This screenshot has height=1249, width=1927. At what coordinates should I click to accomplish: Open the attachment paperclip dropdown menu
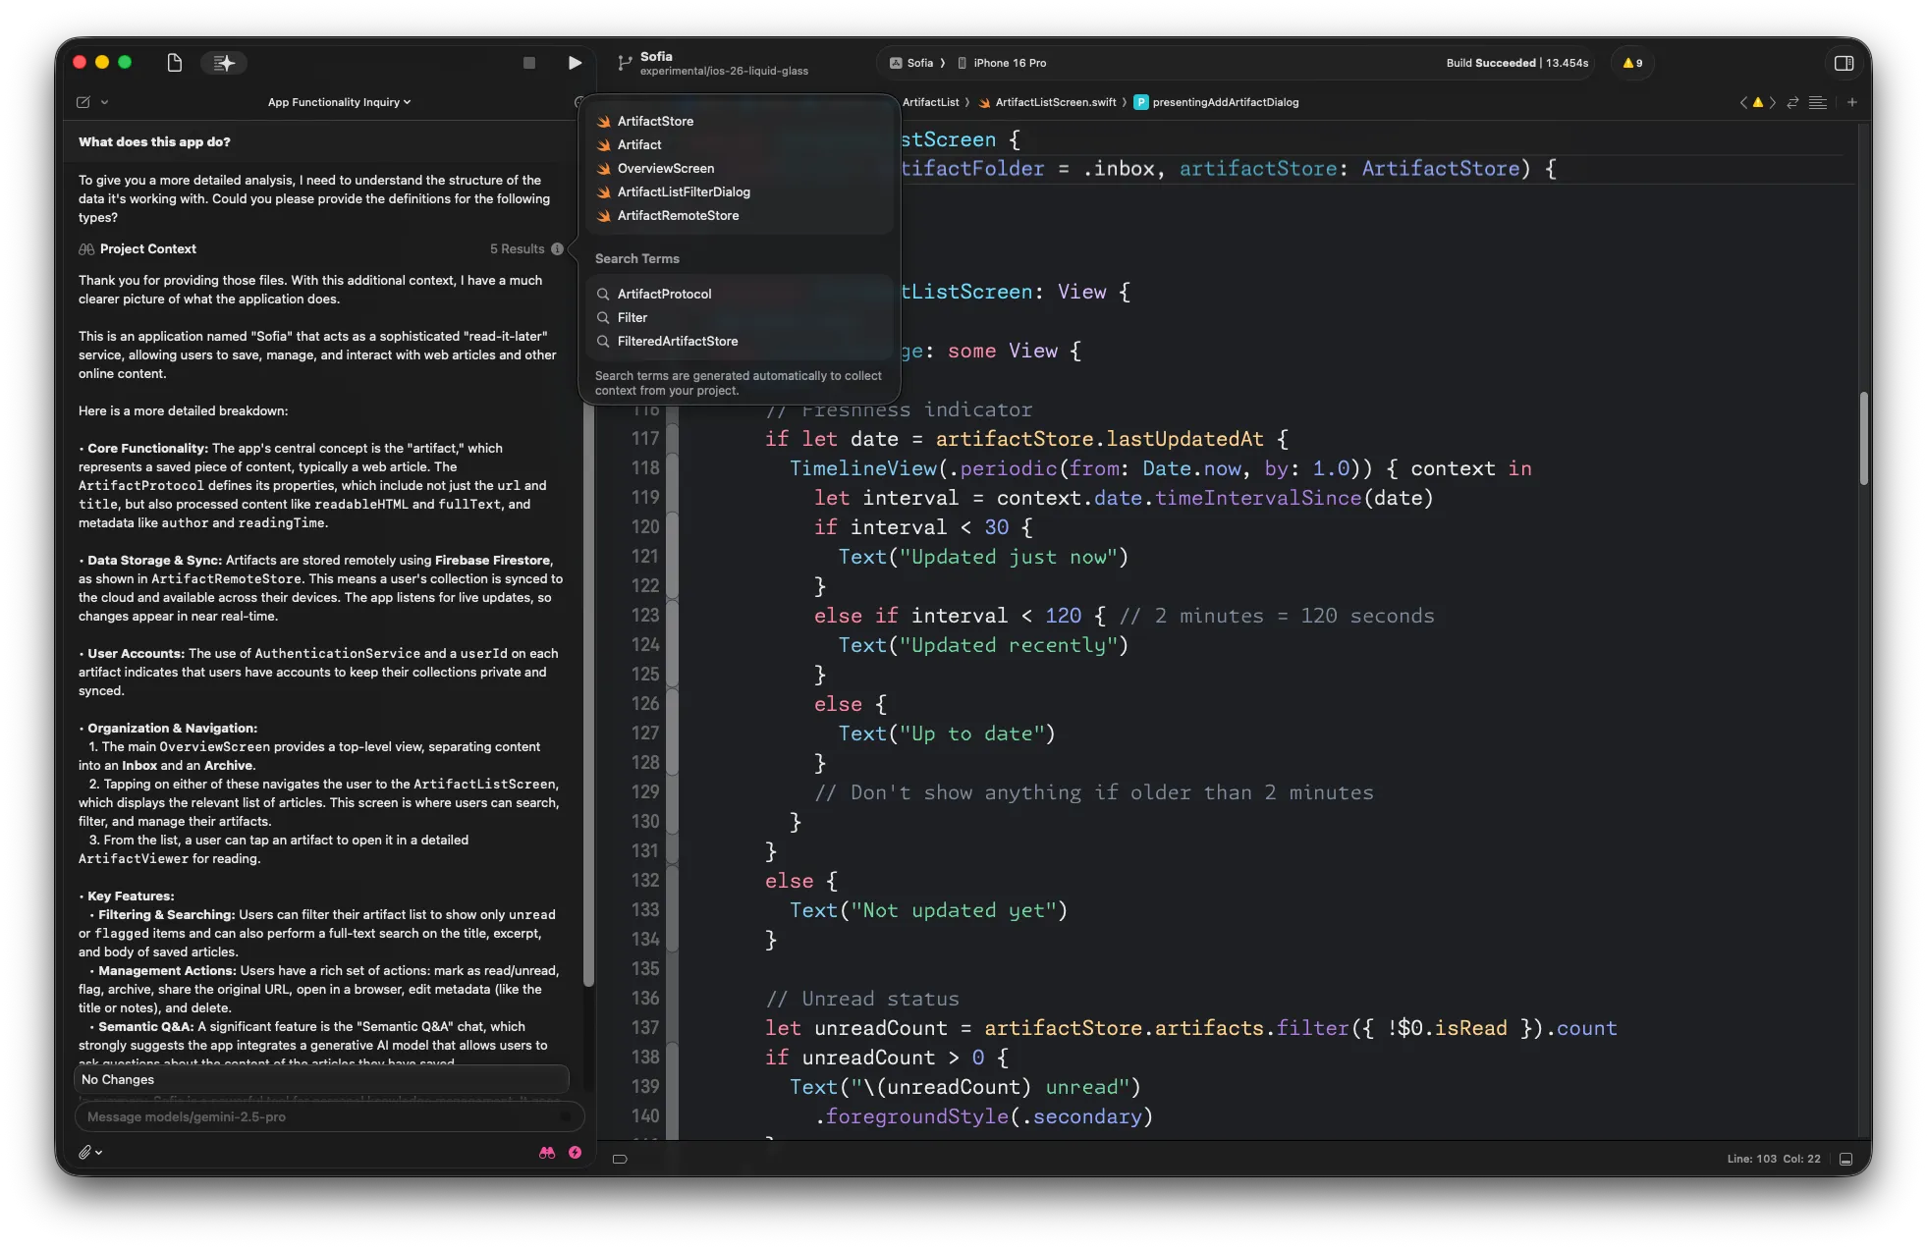[89, 1153]
